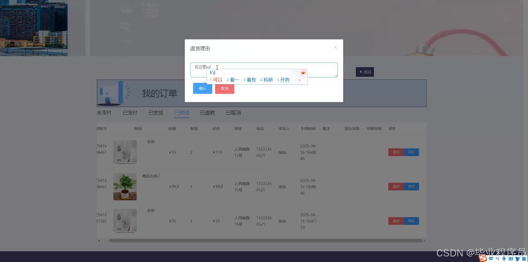528x262 pixels.
Task: Close the 退货理由 dialog with the X
Action: (335, 47)
